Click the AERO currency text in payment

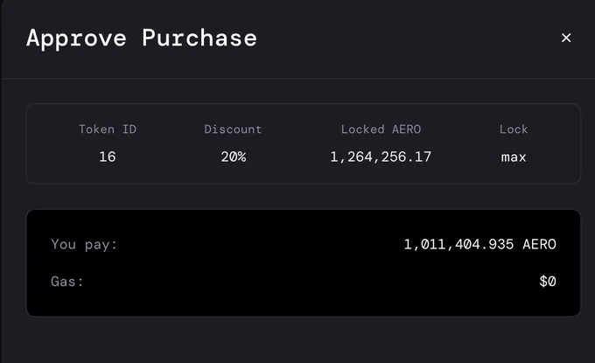[x=539, y=244]
